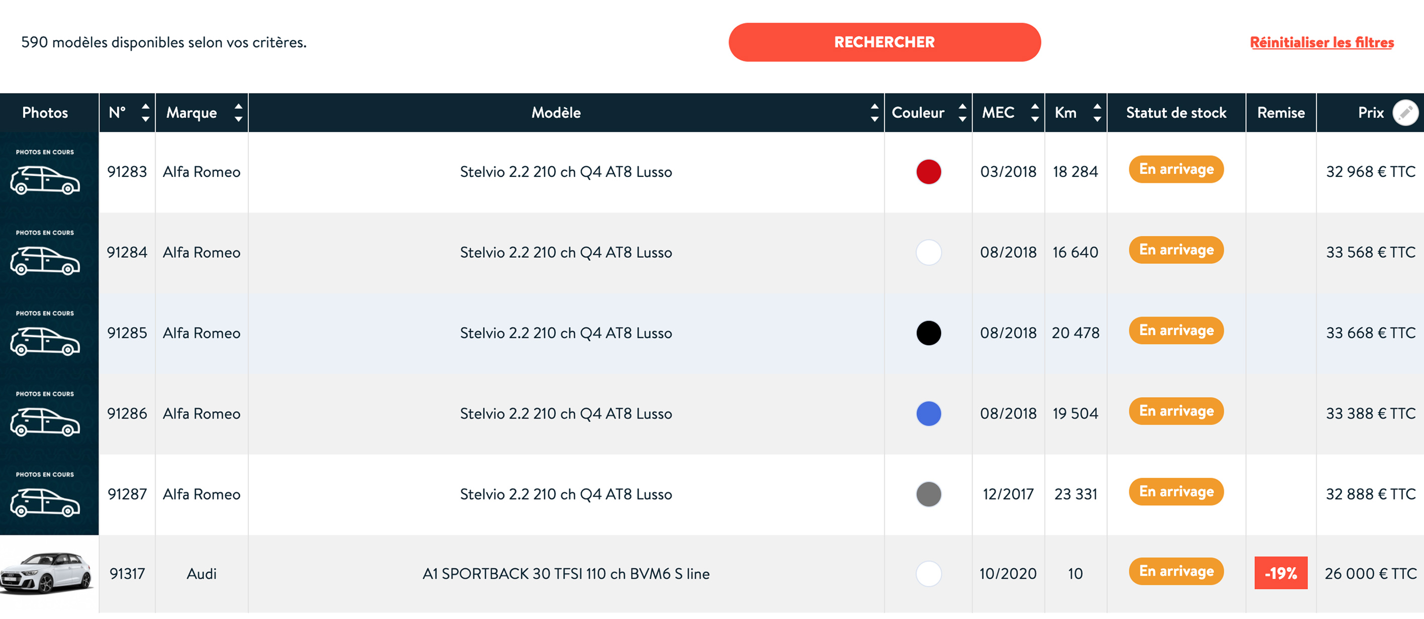
Task: Open photo placeholder for vehicle 91287
Action: click(49, 494)
